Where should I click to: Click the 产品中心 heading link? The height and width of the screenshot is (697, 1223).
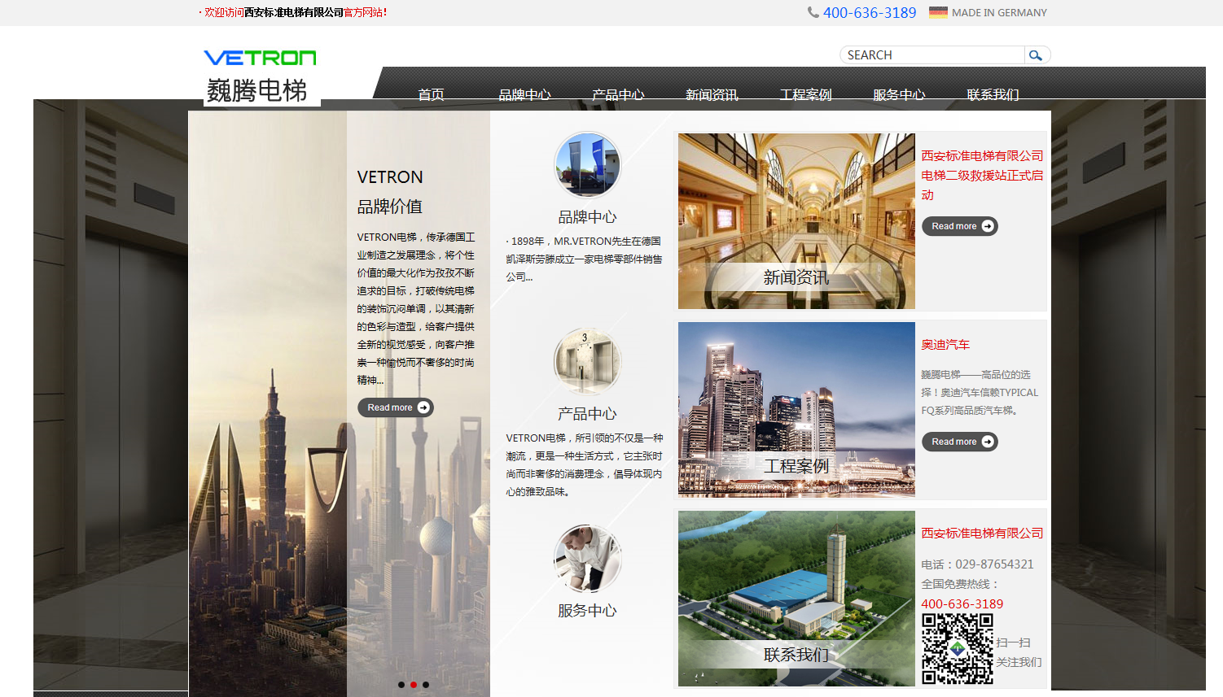(587, 414)
